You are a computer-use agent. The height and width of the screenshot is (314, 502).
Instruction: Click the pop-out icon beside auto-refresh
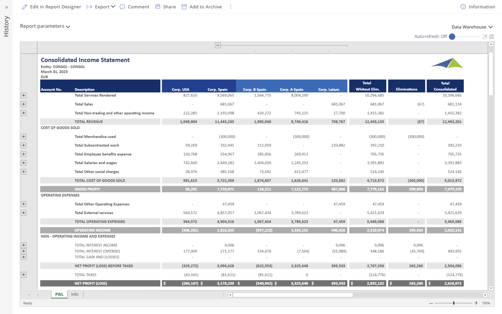(485, 37)
